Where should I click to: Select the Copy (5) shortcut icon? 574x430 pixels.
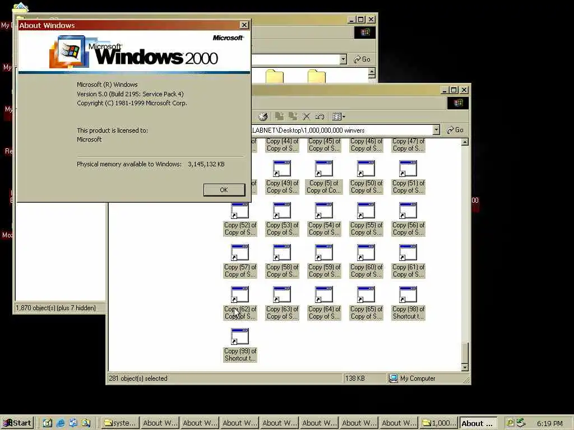coord(324,169)
